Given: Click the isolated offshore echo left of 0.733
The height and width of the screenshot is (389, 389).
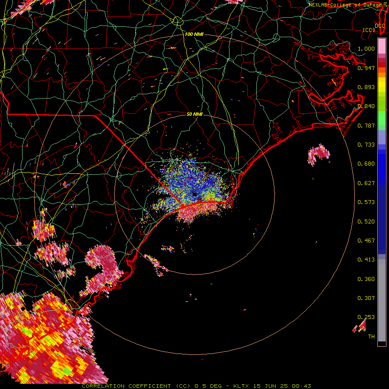Looking at the screenshot, I should [319, 154].
